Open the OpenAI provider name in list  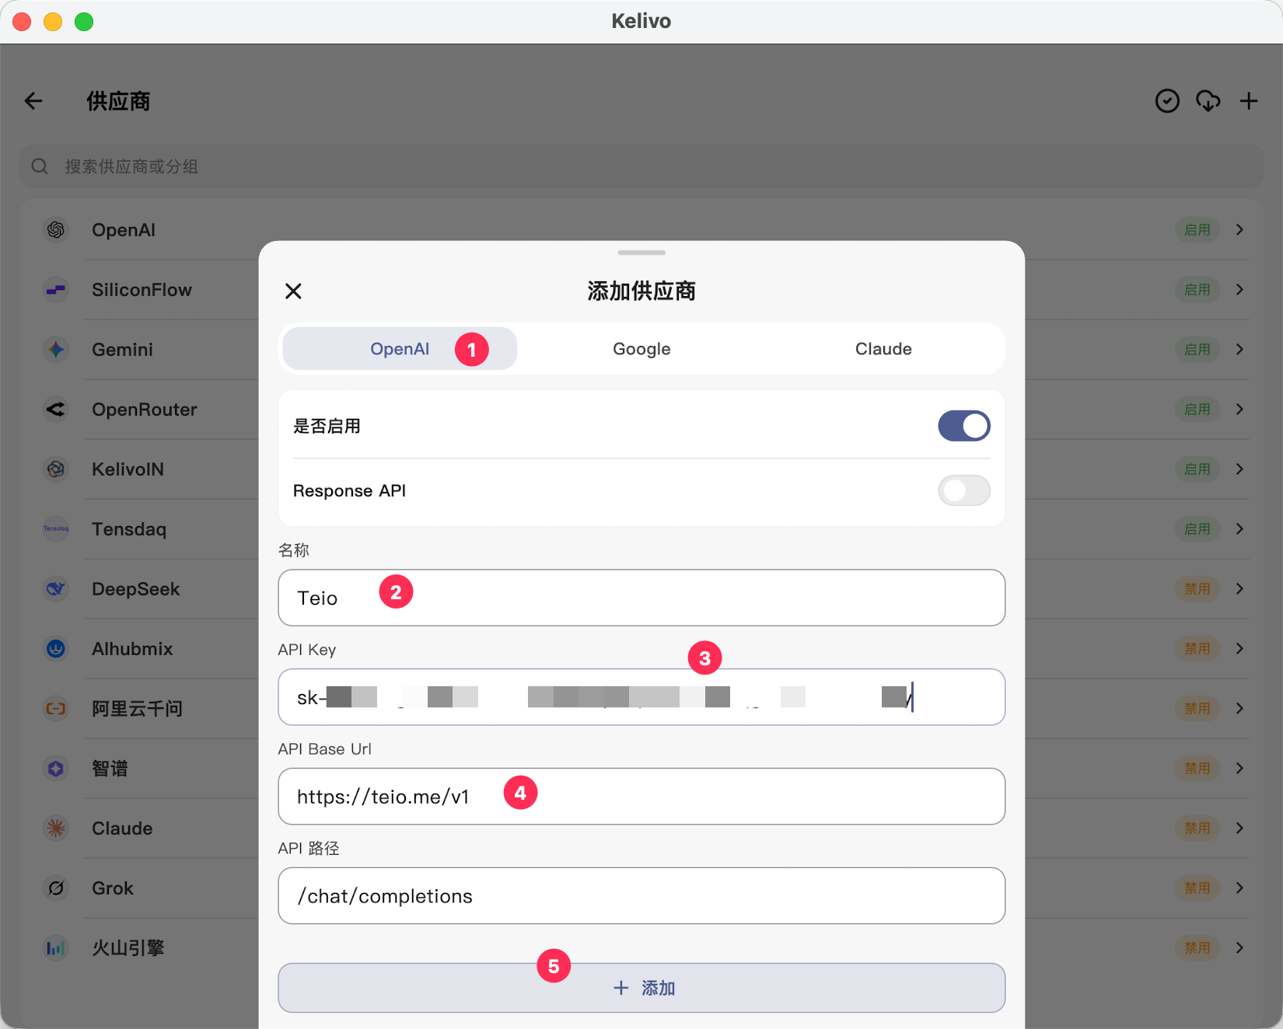[x=124, y=230]
